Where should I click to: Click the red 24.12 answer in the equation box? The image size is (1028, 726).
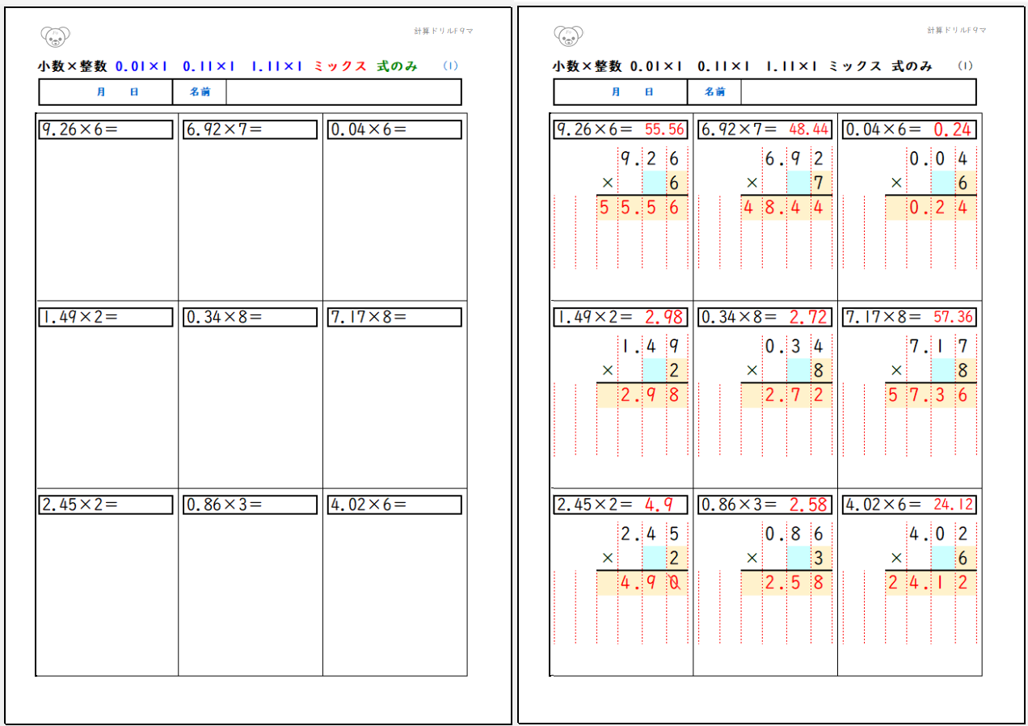click(953, 505)
